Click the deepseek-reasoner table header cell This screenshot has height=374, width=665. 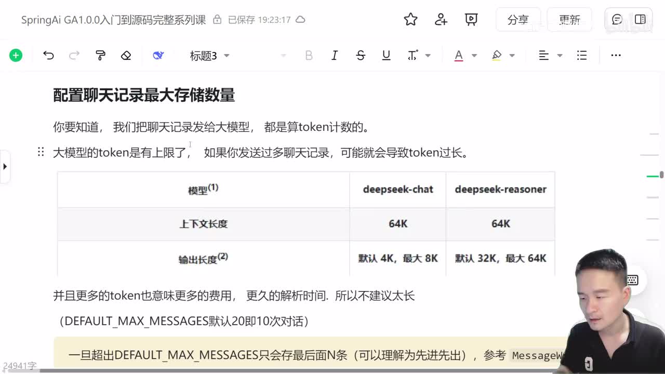501,190
